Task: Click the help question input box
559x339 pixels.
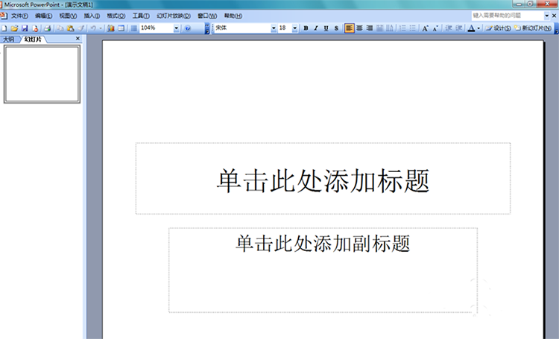Action: (507, 16)
